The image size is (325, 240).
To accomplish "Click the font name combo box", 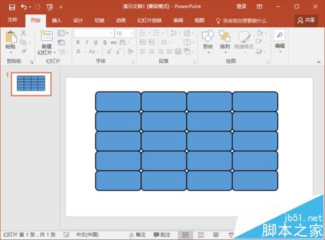I will (x=94, y=33).
